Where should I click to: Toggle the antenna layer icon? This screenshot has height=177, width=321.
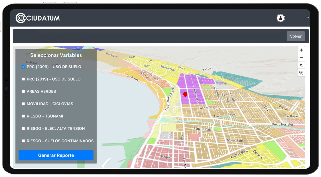[301, 73]
